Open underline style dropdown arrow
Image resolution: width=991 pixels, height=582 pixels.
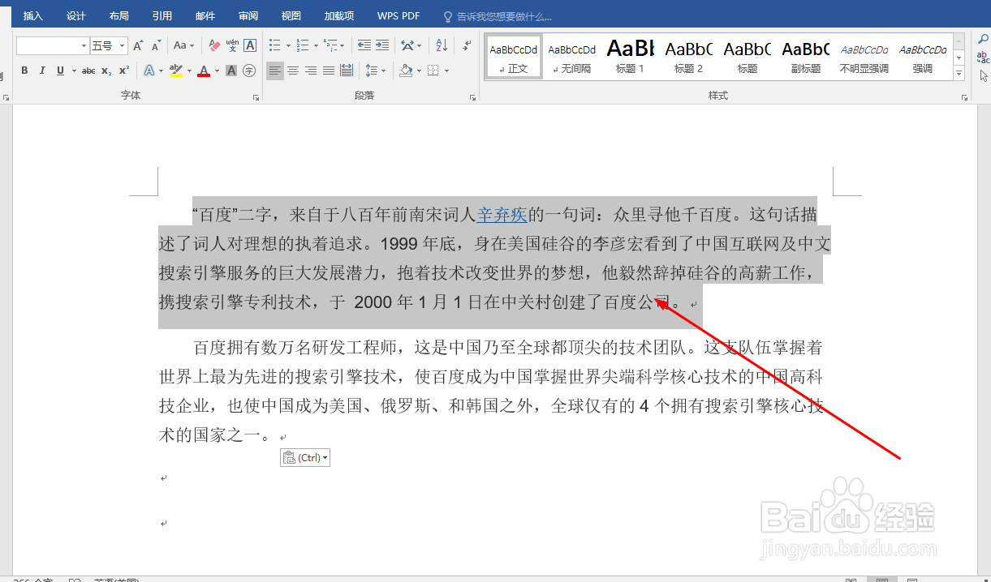point(74,71)
